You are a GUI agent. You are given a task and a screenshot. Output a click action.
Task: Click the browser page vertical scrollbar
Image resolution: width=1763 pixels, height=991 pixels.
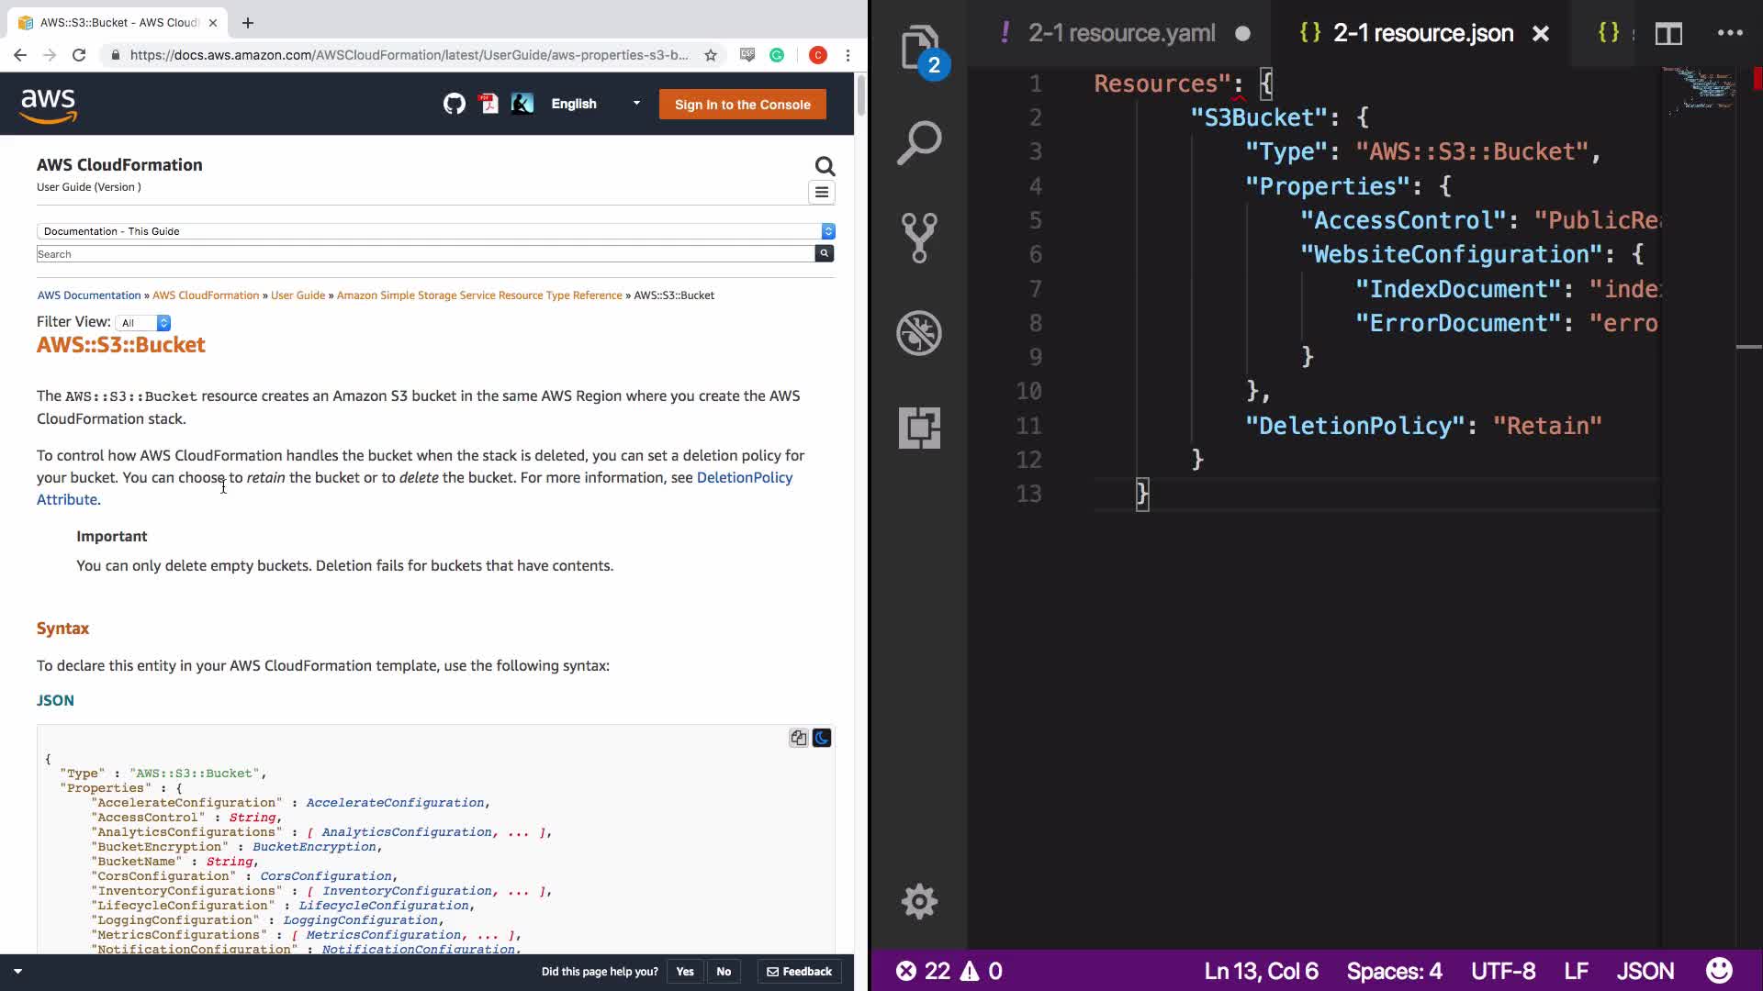click(860, 95)
